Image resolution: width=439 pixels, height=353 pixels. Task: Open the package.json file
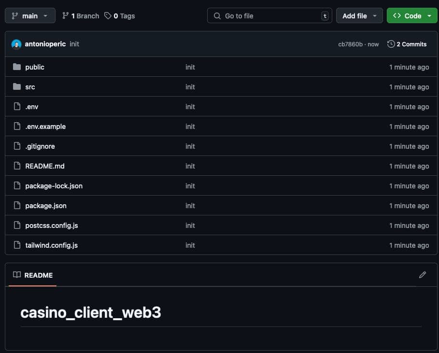click(46, 206)
